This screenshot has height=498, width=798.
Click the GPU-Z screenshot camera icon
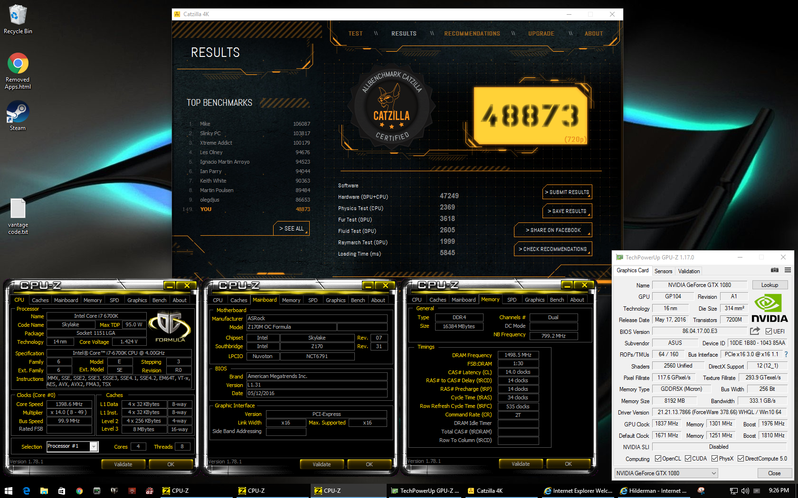774,270
